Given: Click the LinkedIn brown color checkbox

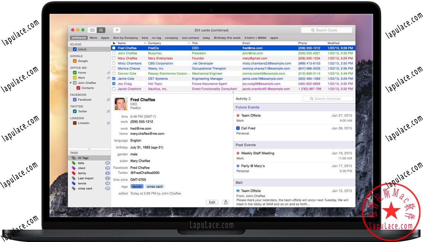Looking at the screenshot, I should (x=74, y=123).
